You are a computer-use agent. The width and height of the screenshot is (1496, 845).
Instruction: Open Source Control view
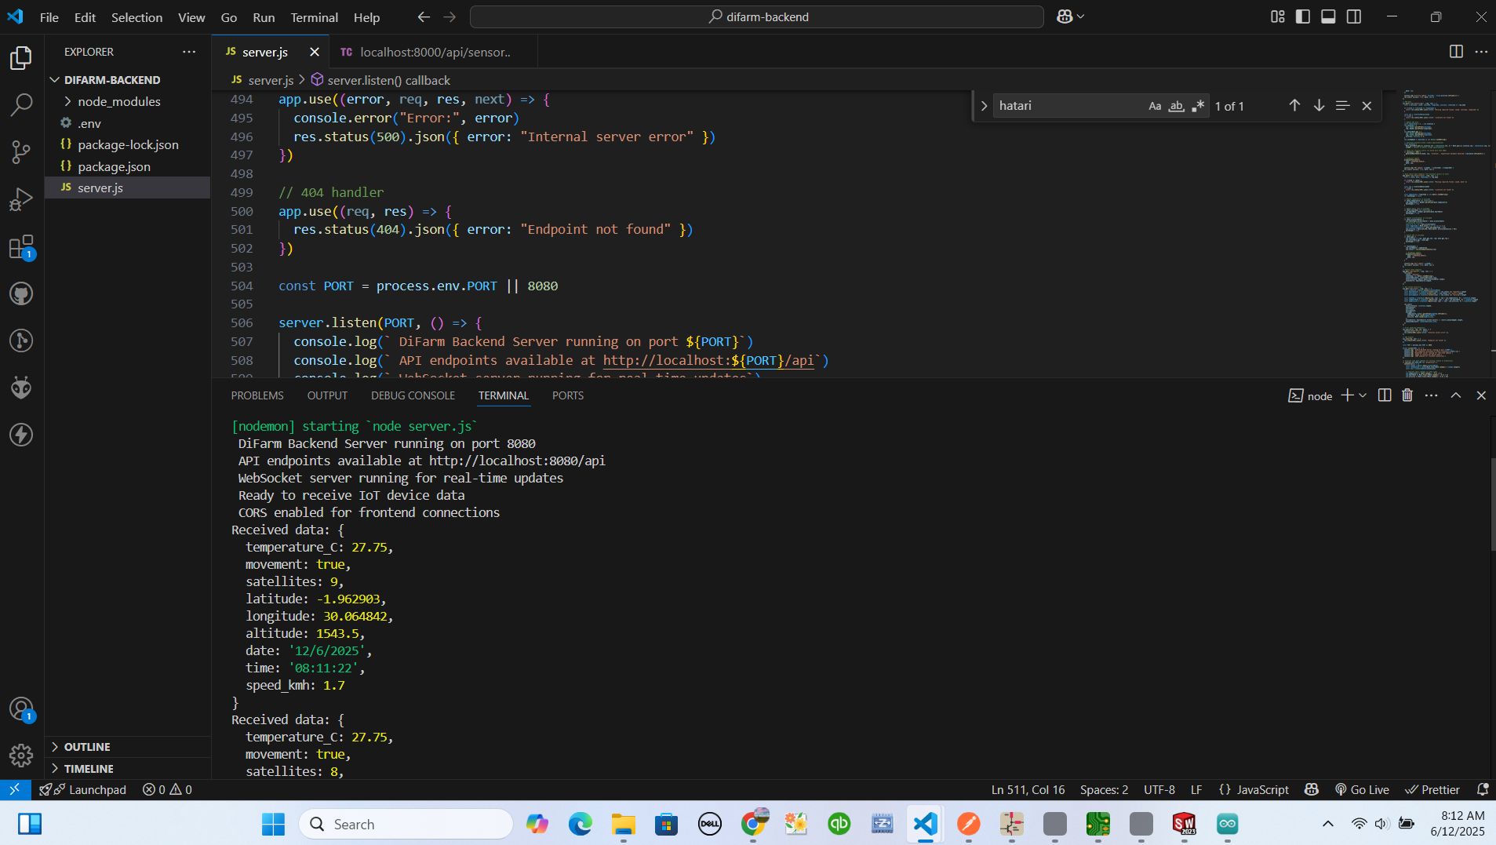click(21, 152)
